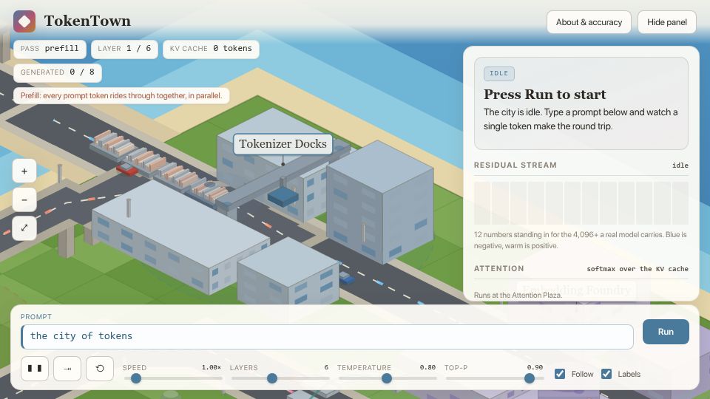This screenshot has width=710, height=399.
Task: Click the softmax over the KV cache text
Action: point(638,269)
